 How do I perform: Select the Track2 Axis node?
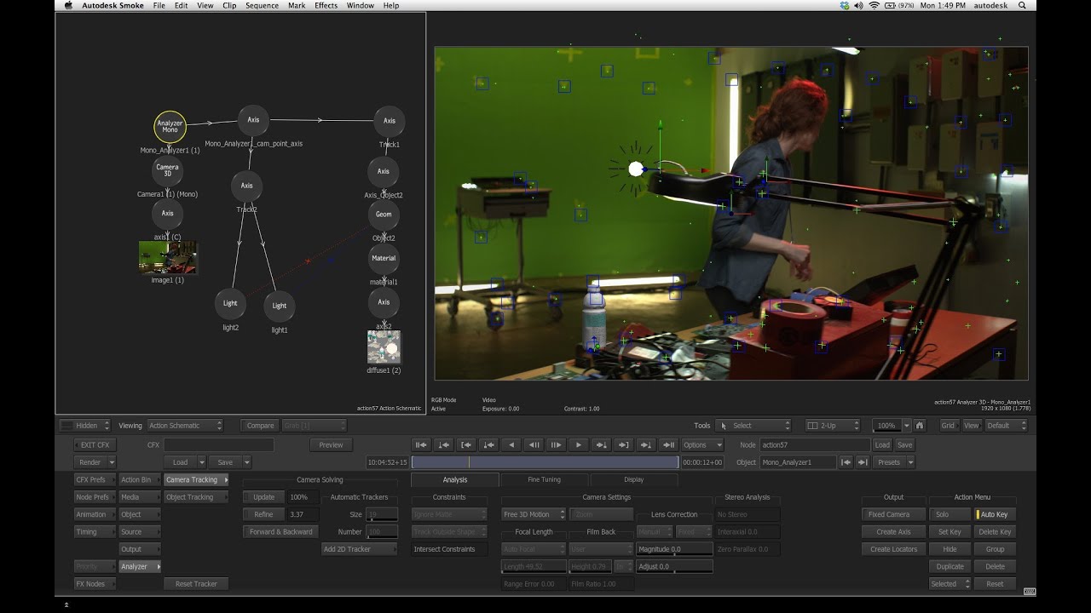coord(246,186)
